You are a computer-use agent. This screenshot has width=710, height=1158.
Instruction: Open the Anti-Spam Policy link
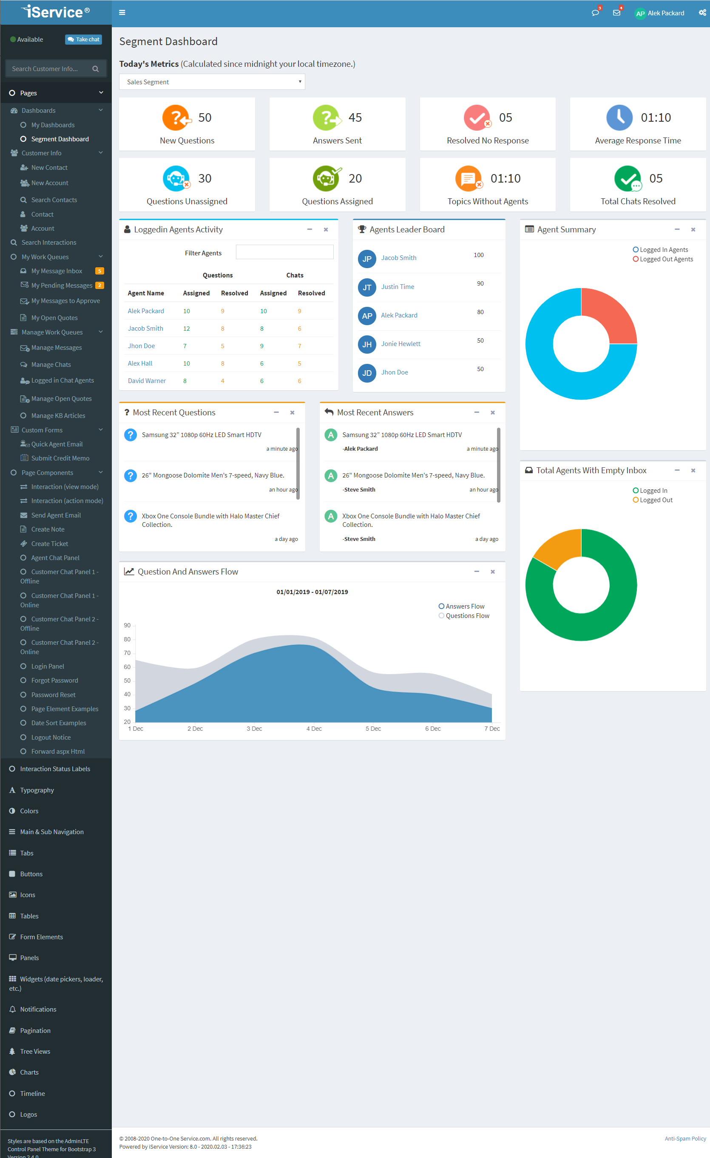pos(685,1138)
